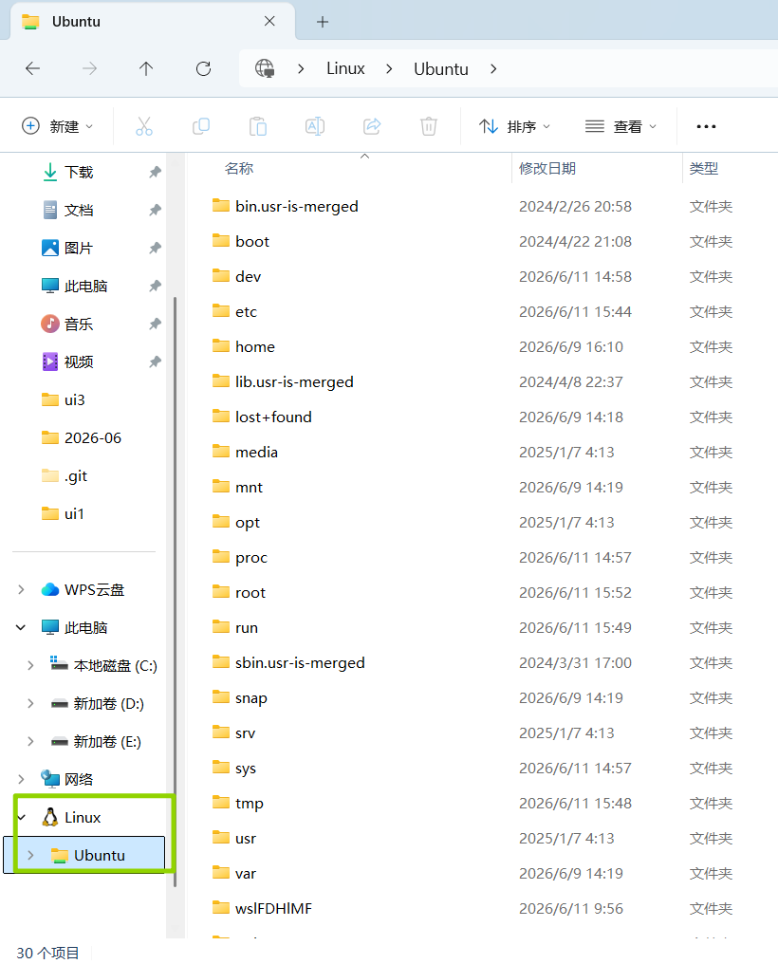This screenshot has width=778, height=964.
Task: Click the forward navigation arrow
Action: [90, 68]
